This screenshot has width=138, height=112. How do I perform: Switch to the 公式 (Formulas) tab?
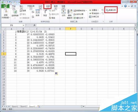click(40, 6)
